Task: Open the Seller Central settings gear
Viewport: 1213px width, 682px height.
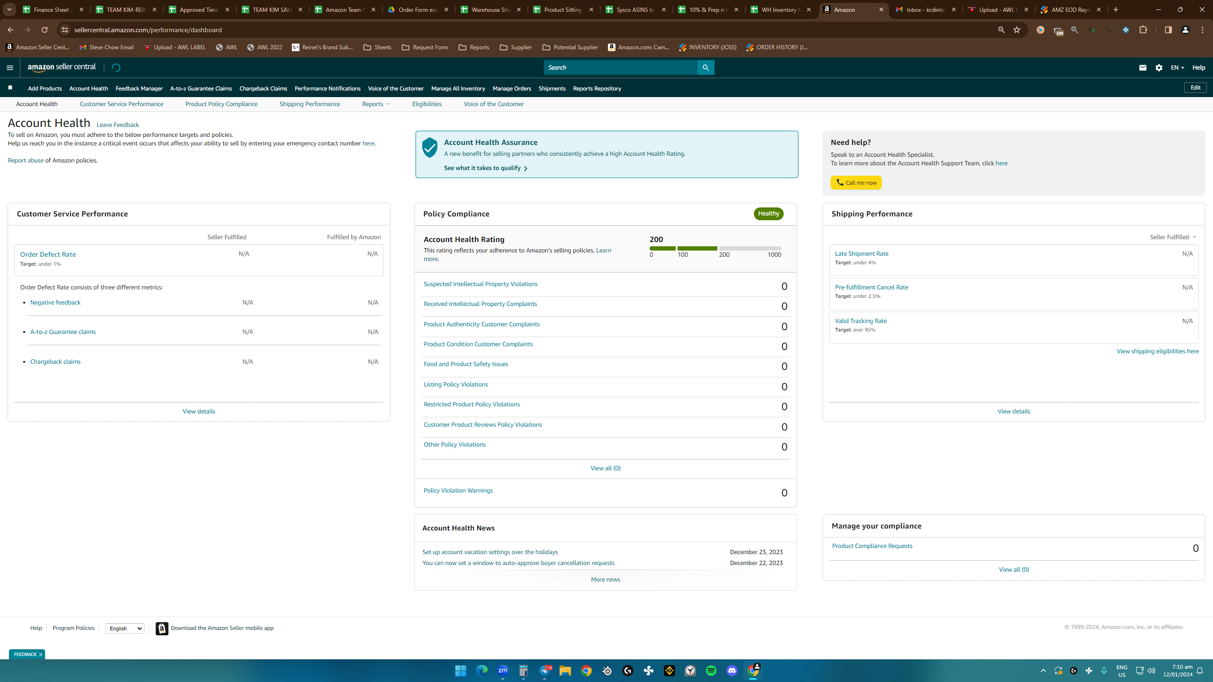Action: pos(1159,68)
